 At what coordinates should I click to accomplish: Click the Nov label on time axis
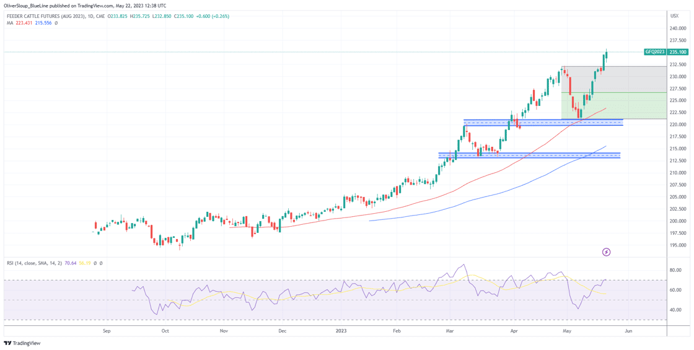[224, 331]
